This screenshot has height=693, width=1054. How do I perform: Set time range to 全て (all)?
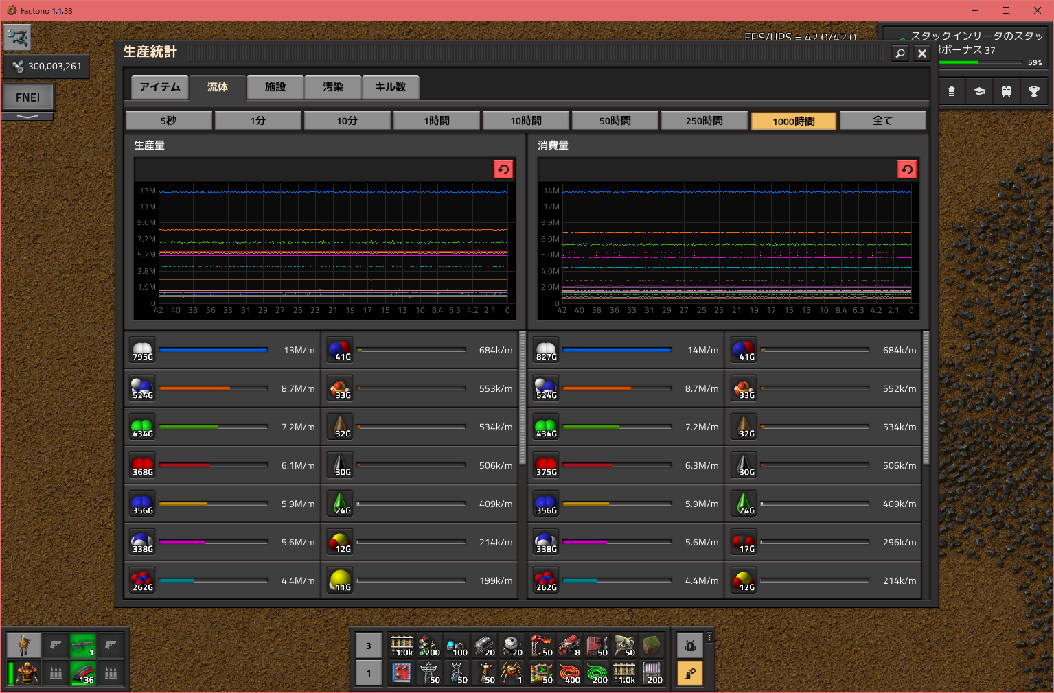pyautogui.click(x=883, y=121)
